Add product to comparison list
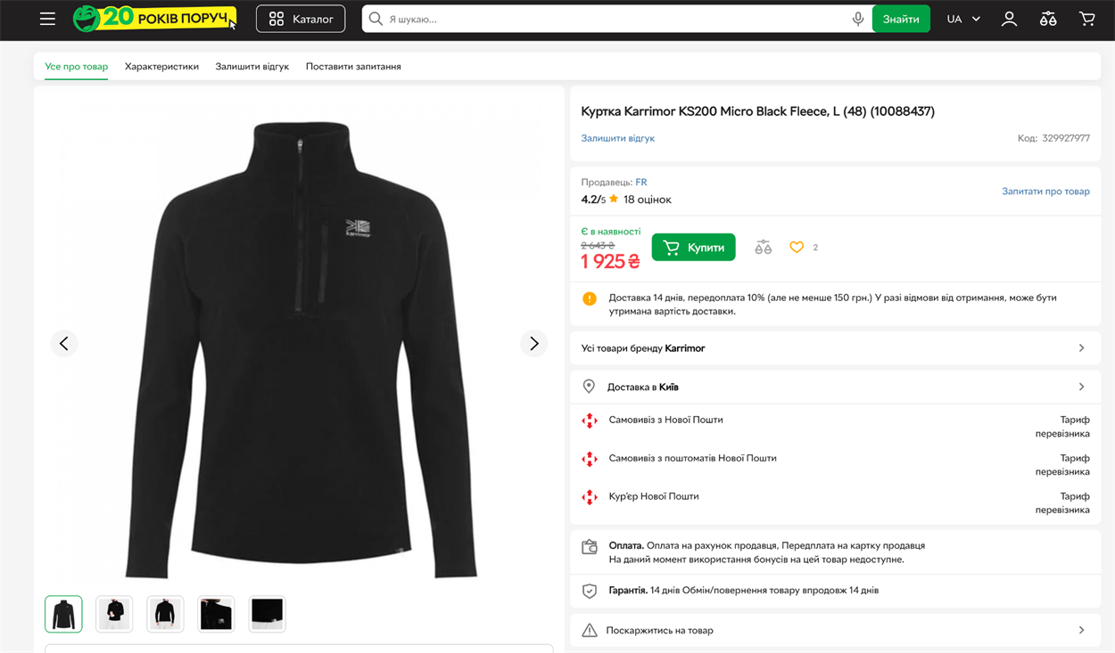Screen dimensions: 1115x653 (x=764, y=248)
